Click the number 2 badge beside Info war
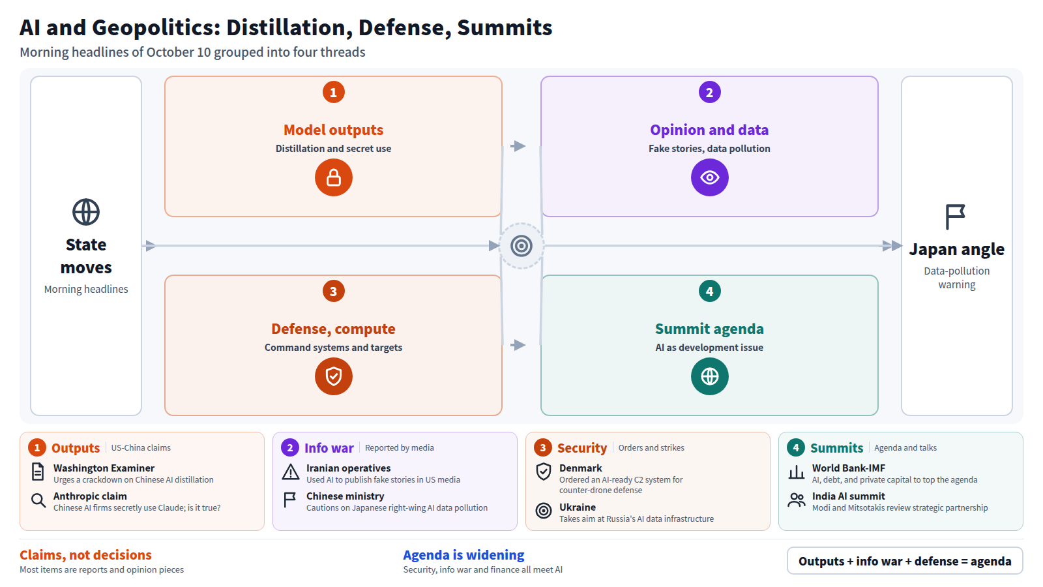1043x587 pixels. point(290,447)
